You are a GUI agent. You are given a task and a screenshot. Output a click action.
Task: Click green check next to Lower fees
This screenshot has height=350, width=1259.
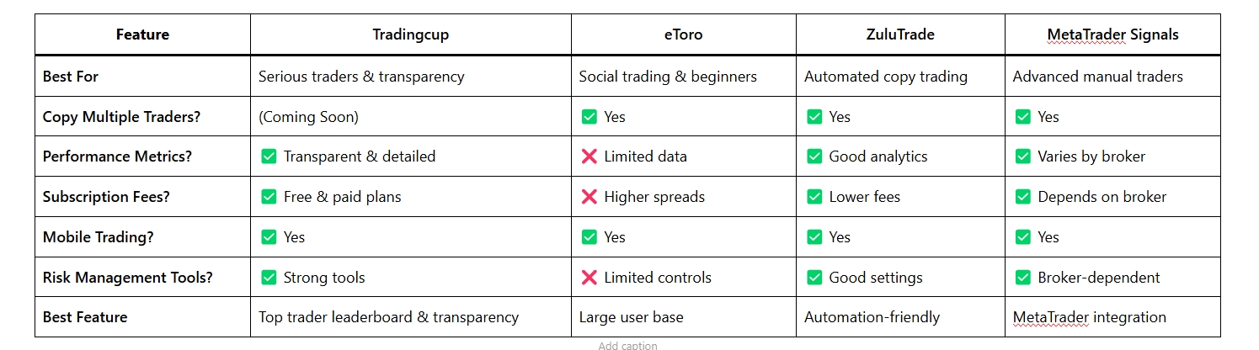click(x=814, y=197)
